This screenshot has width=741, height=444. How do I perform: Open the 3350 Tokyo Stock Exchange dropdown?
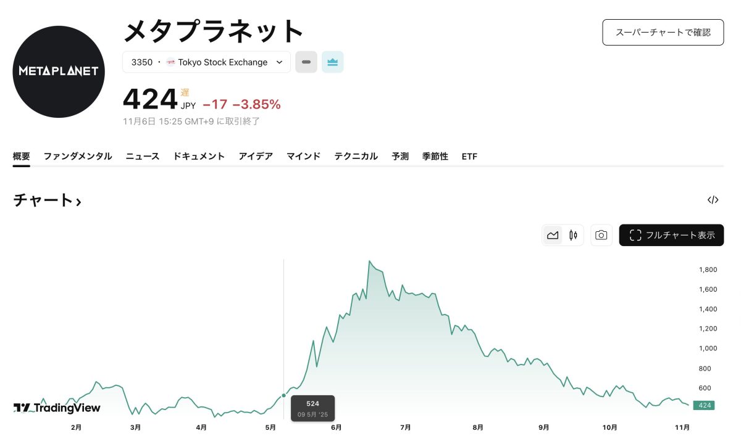tap(206, 62)
